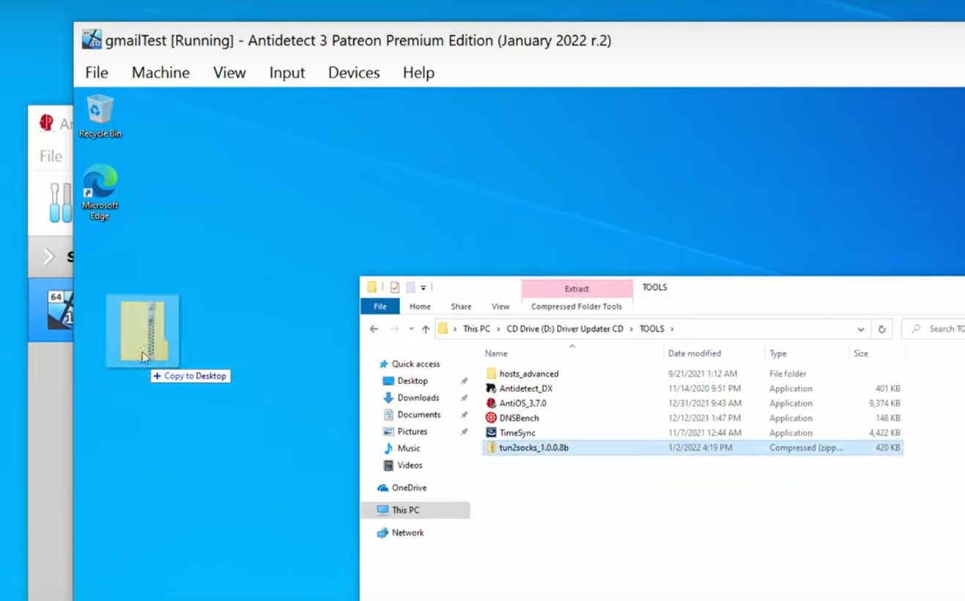Go up one folder level
This screenshot has height=601, width=965.
pos(426,329)
